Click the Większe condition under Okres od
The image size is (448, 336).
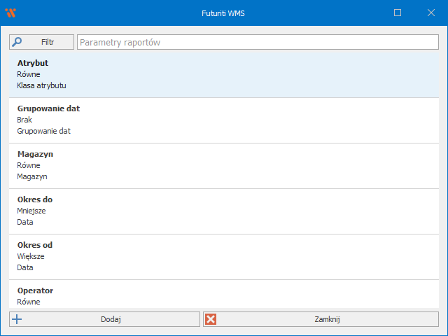(30, 256)
